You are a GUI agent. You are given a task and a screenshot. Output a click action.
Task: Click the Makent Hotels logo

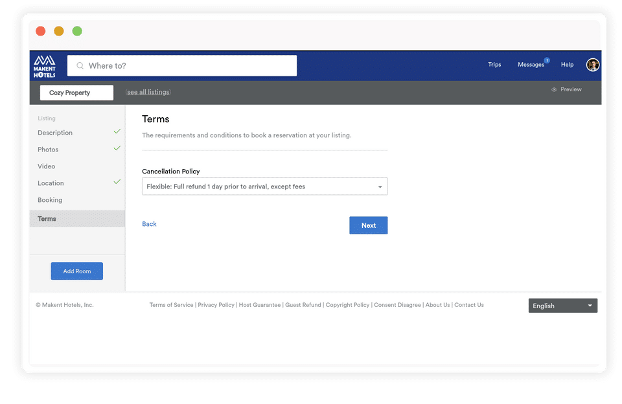(45, 66)
